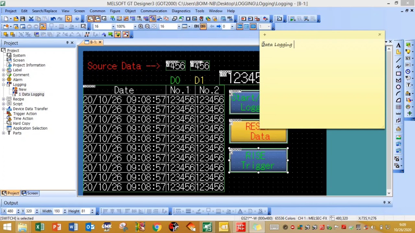Select the Arc figure tool

click(x=398, y=94)
